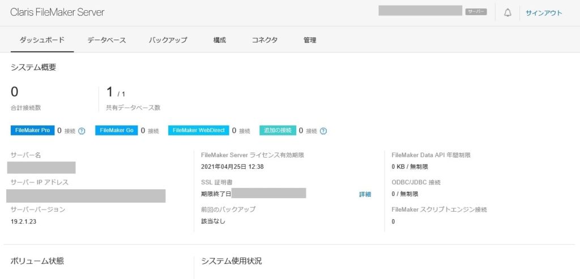Click the 共有データベース数 count 1/1
580x279 pixels.
pos(116,93)
